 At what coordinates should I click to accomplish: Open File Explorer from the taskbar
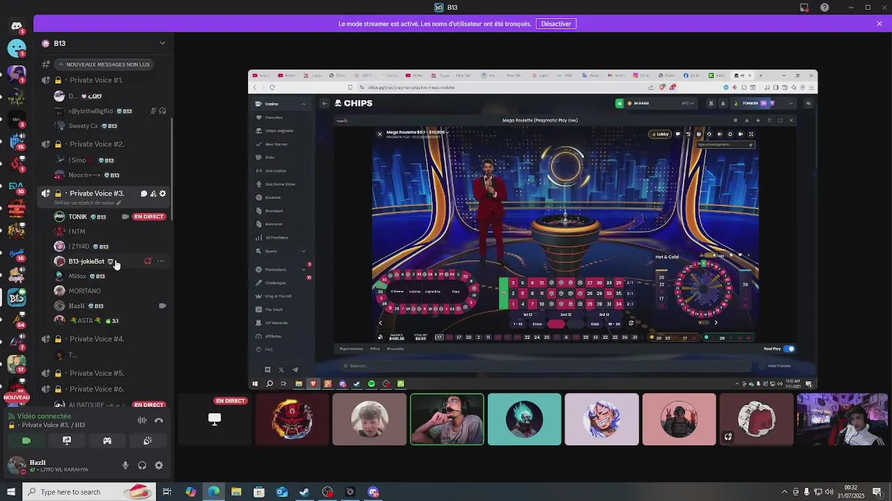[236, 492]
